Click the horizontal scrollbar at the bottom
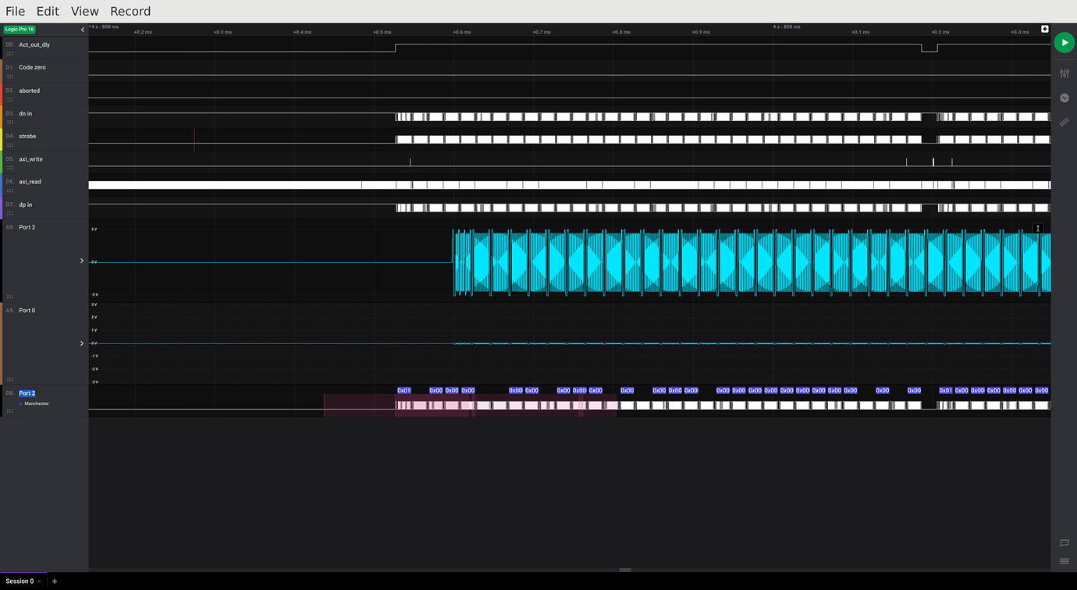Screen dimensions: 1077x590 (624, 570)
